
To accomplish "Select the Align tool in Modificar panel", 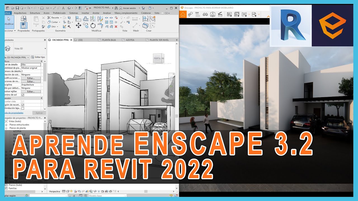I will pos(78,19).
